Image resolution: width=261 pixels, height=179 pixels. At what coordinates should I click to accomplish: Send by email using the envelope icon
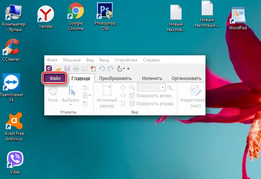pos(85,69)
